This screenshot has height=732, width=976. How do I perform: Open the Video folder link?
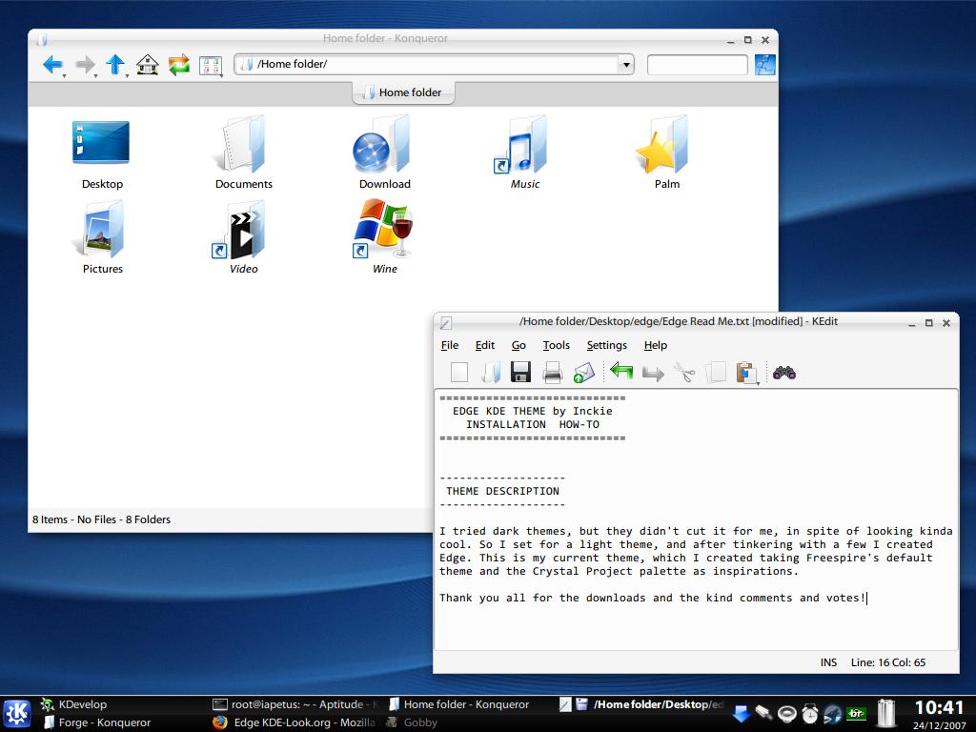[x=243, y=238]
